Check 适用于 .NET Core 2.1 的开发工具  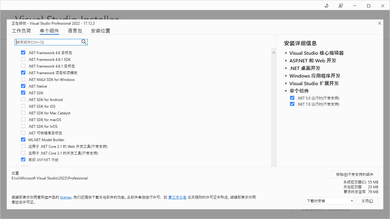(x=23, y=153)
